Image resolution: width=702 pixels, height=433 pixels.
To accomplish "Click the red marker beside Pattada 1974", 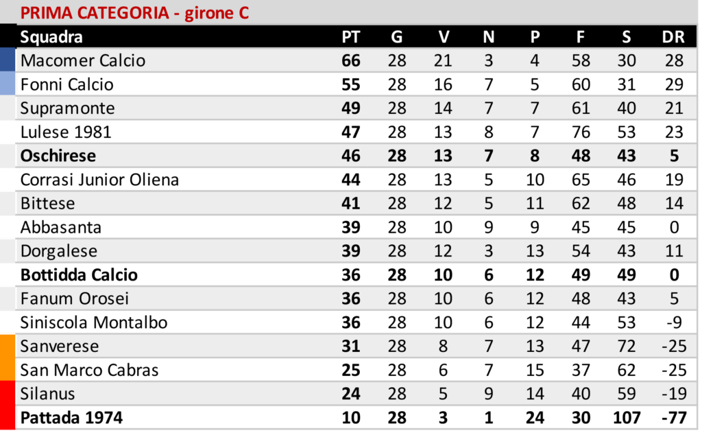I will pos(8,417).
